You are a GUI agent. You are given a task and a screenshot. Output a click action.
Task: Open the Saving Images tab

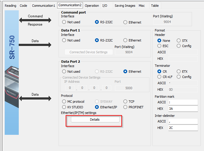pos(125,6)
